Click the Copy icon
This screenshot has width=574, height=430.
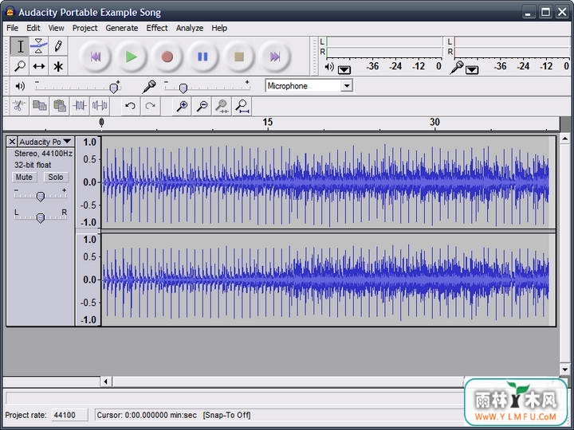[x=39, y=106]
